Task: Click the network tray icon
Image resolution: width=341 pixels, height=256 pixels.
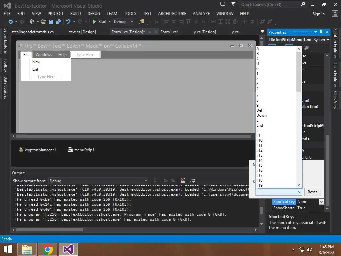Action: coord(302,250)
